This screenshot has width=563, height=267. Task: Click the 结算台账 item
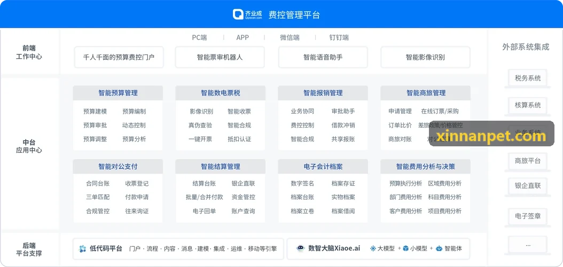tap(204, 184)
